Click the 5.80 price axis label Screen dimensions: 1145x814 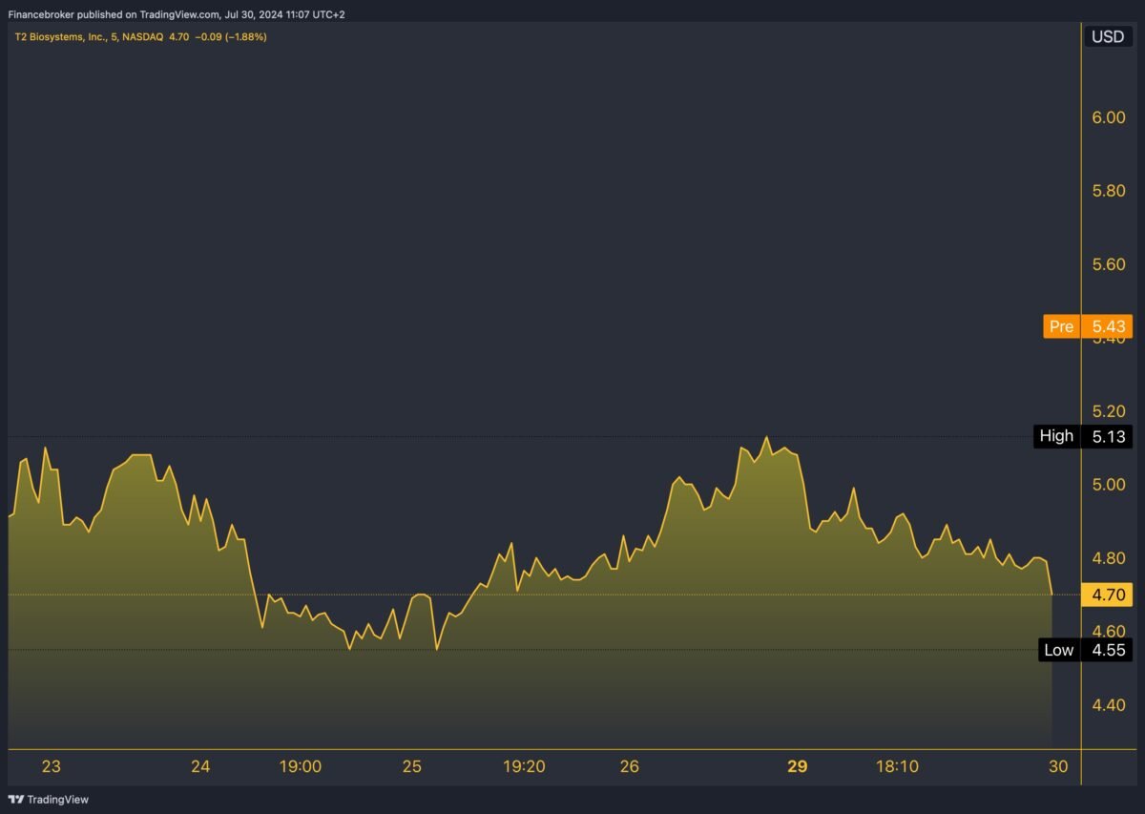(x=1109, y=191)
